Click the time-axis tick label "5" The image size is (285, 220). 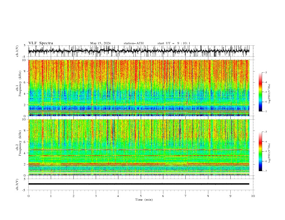(141, 196)
